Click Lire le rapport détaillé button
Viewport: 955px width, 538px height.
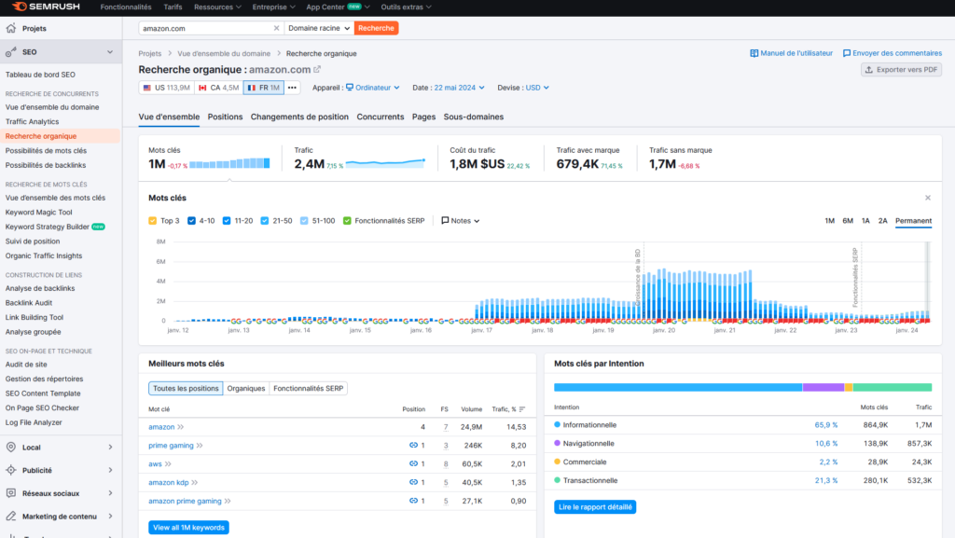point(595,507)
